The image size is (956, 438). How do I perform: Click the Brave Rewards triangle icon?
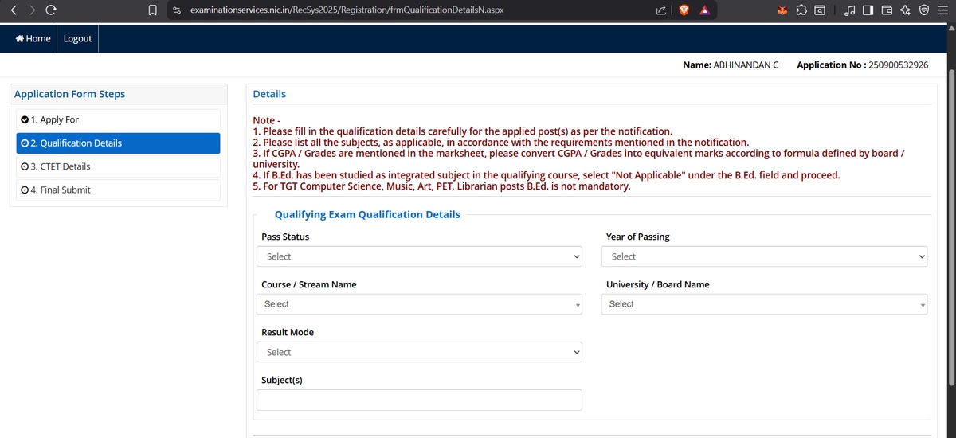tap(705, 10)
